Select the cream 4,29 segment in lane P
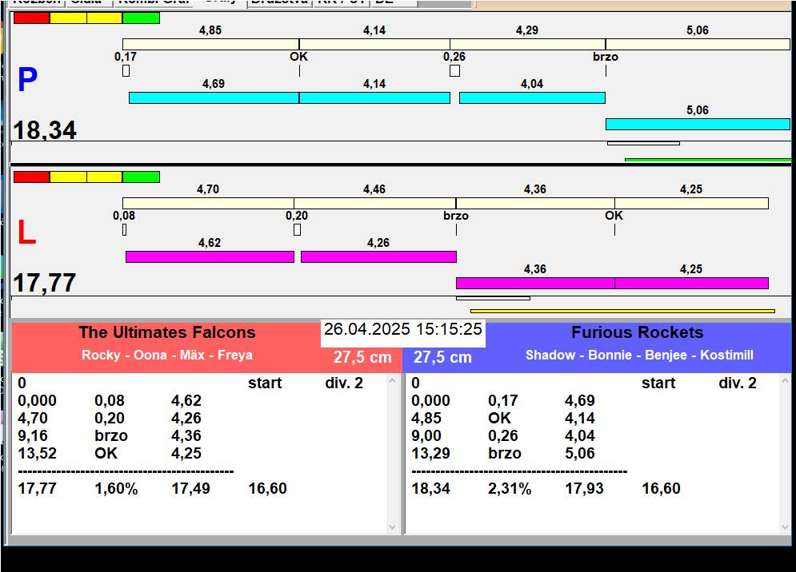The height and width of the screenshot is (572, 796). pos(527,44)
